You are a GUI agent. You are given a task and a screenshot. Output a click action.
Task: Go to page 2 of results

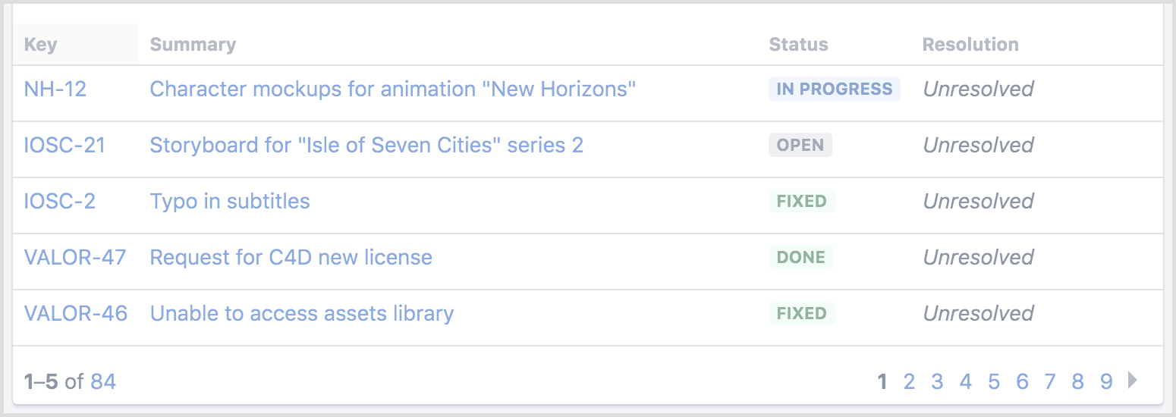(909, 381)
